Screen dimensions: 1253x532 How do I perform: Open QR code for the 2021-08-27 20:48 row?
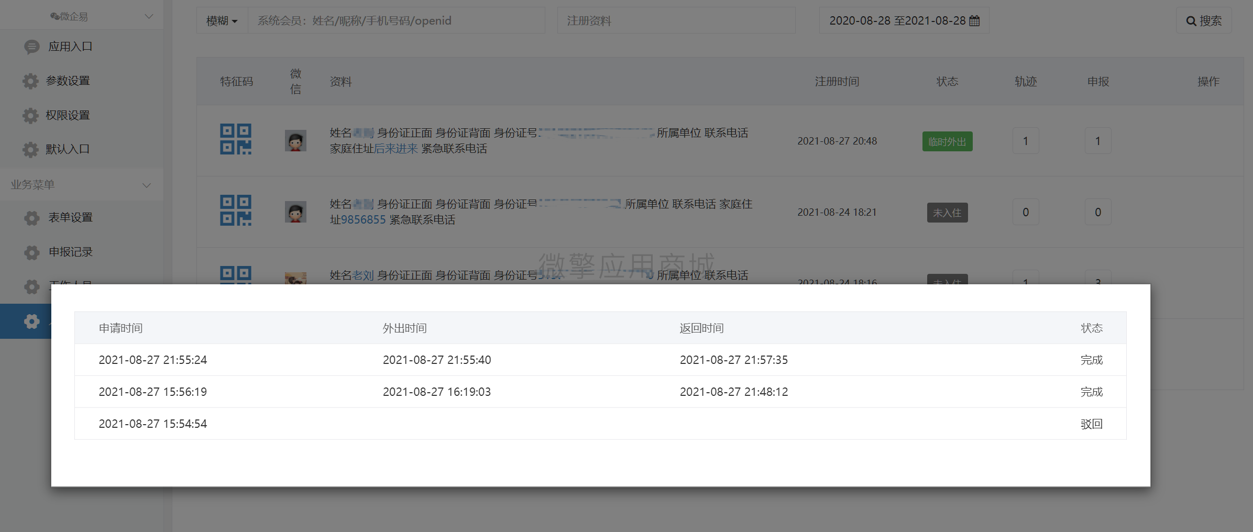(x=236, y=139)
